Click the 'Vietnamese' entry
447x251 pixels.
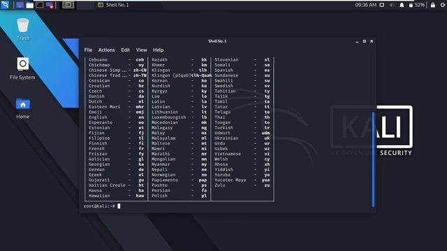click(228, 154)
